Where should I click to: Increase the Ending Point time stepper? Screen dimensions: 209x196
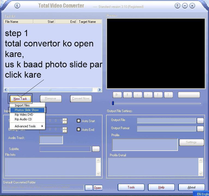[65, 128]
